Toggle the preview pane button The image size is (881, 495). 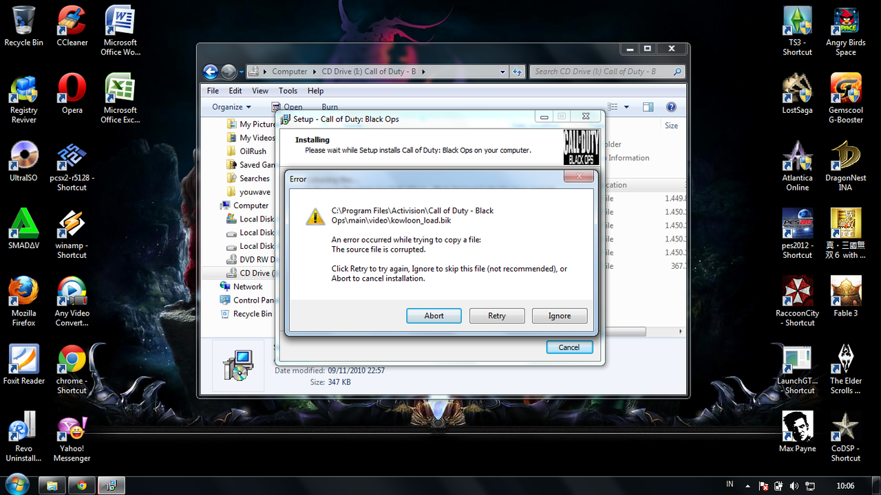coord(648,107)
